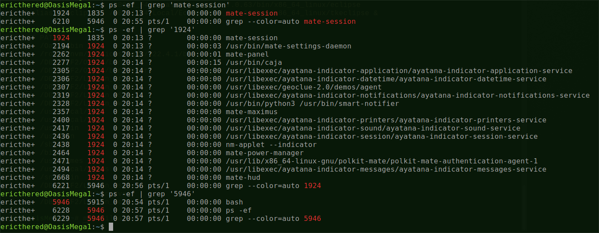
Task: Click the mate-power-manager process name
Action: pos(264,153)
